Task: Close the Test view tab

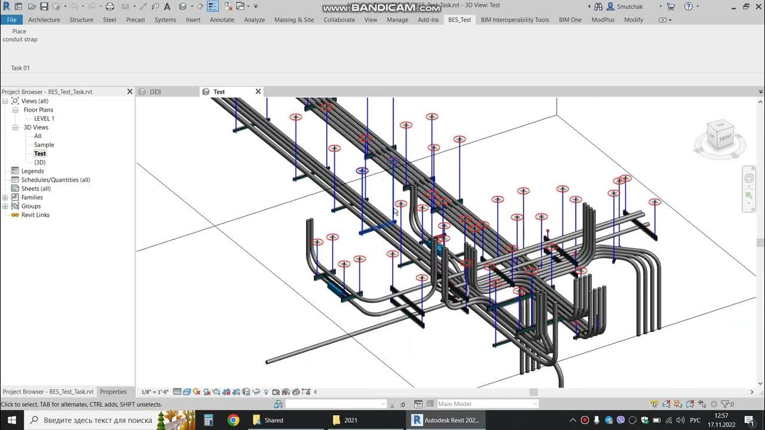Action: pyautogui.click(x=258, y=91)
